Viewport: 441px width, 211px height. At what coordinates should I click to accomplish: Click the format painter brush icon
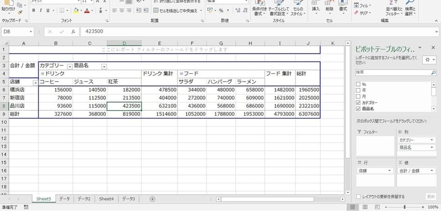click(20, 12)
